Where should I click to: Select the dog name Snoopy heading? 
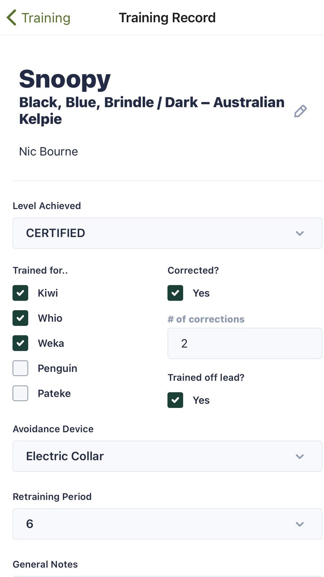pyautogui.click(x=64, y=79)
